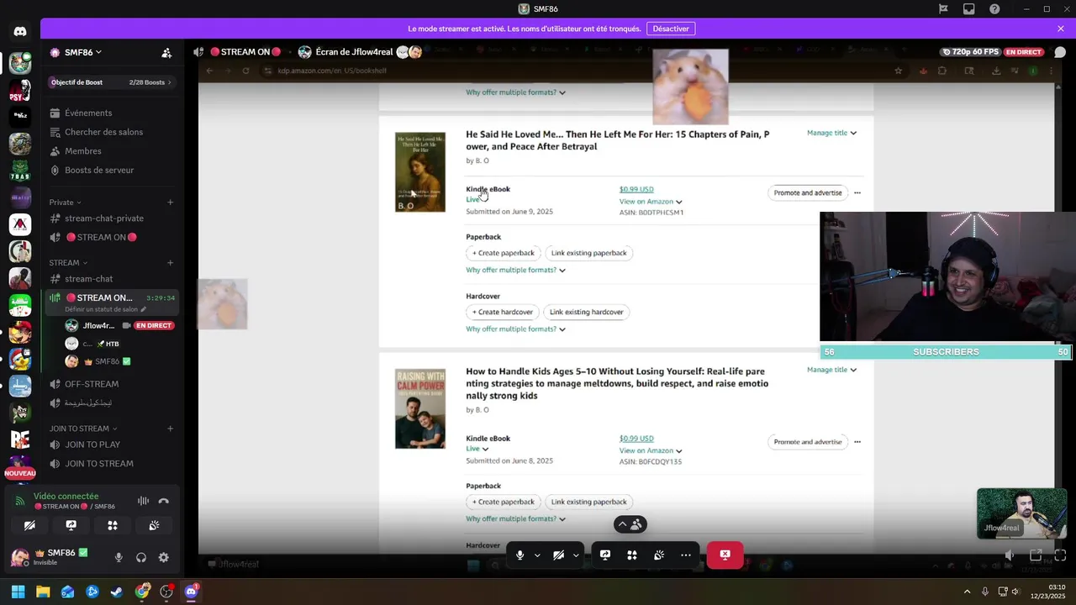Pop out the stream window
This screenshot has height=605, width=1076.
point(1036,555)
